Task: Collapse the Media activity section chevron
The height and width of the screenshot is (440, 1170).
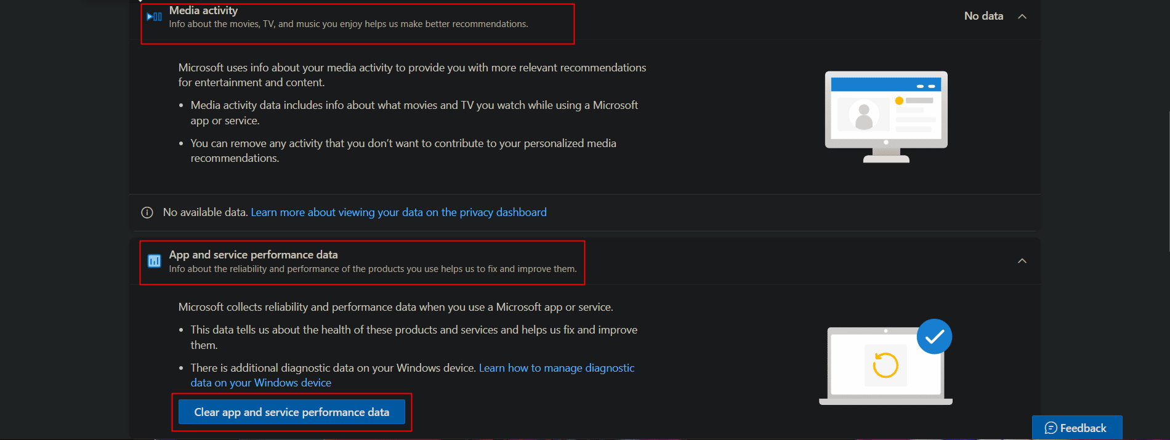Action: click(1022, 17)
